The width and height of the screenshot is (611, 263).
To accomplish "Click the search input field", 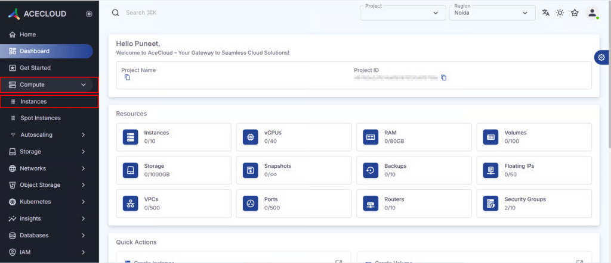I will (x=179, y=12).
